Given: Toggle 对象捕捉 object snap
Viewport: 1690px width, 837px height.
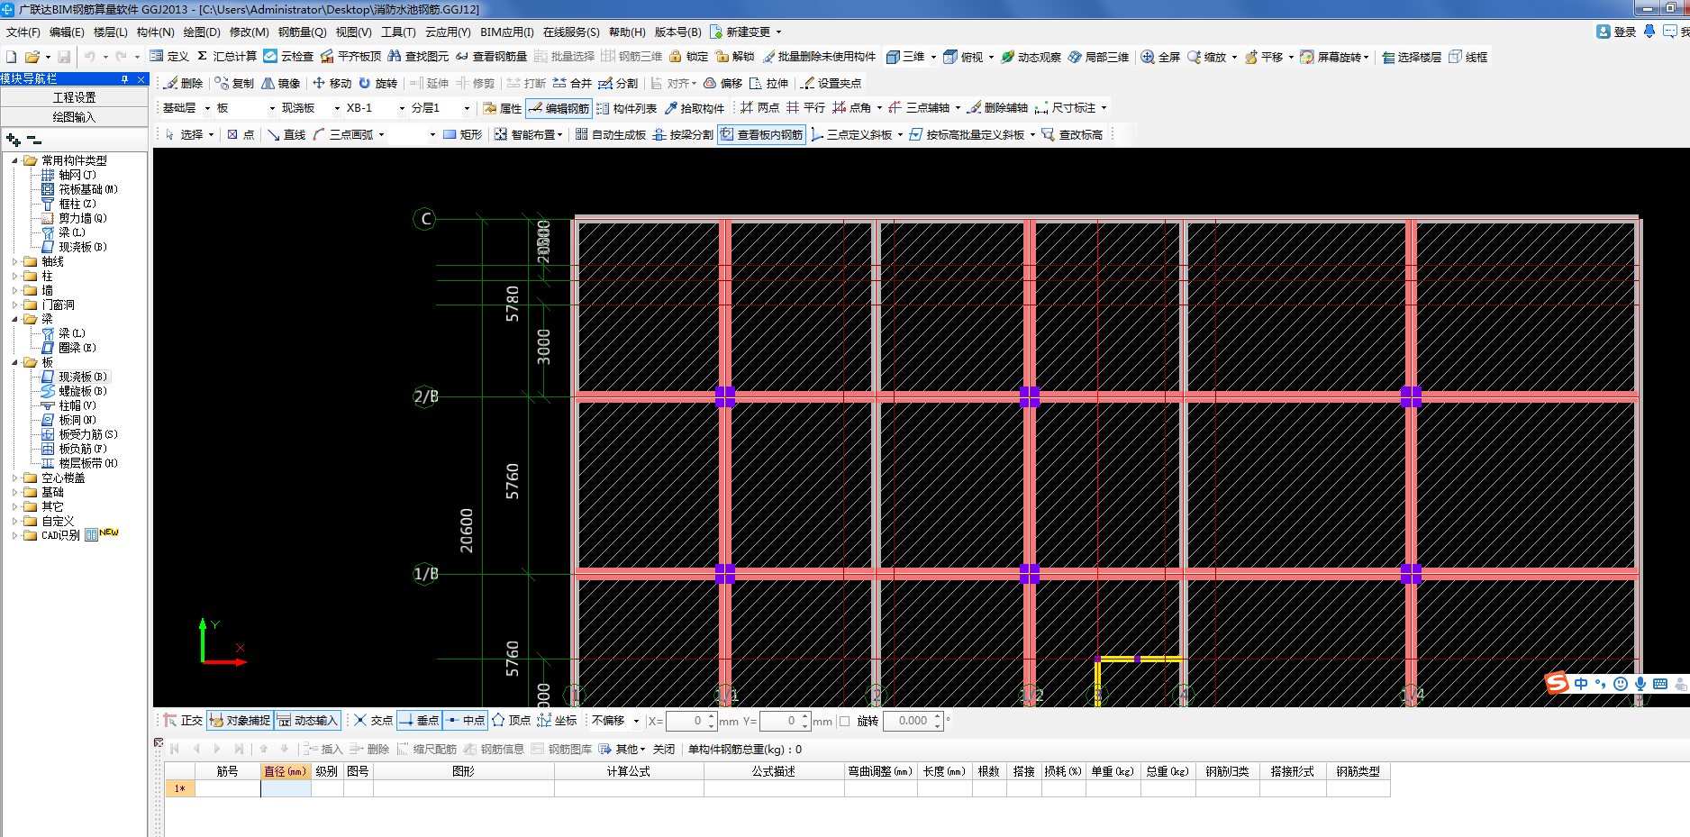Looking at the screenshot, I should point(240,720).
